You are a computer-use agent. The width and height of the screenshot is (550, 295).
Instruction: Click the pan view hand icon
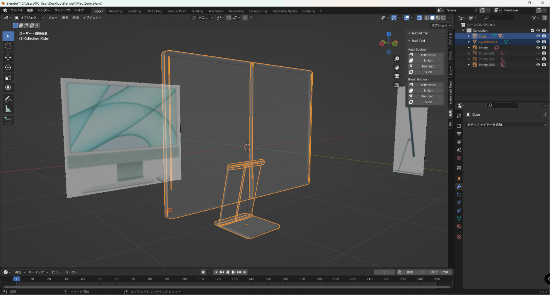(x=397, y=67)
